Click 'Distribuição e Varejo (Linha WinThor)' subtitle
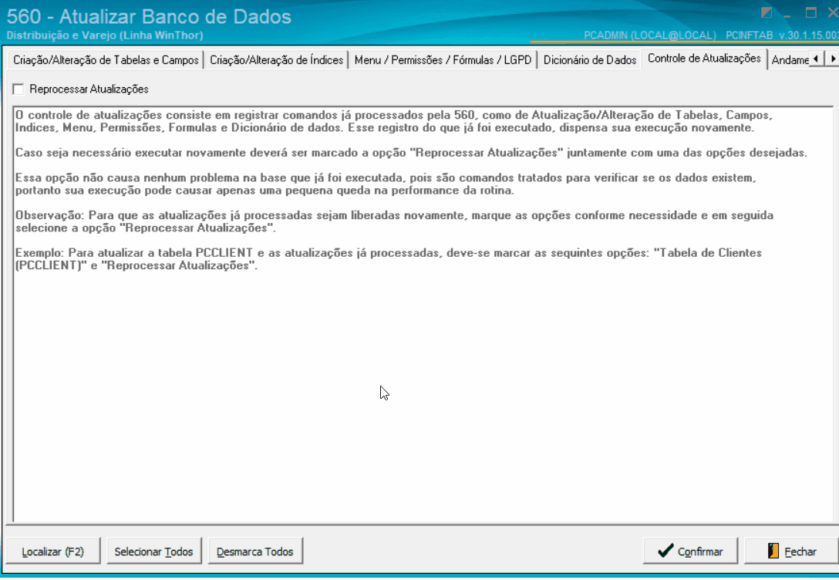 (x=105, y=35)
